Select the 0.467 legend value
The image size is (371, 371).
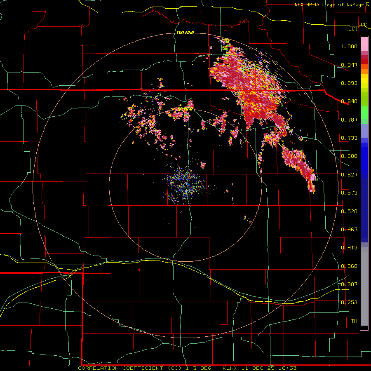(x=349, y=230)
